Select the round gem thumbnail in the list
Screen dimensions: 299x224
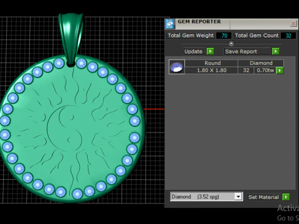click(x=177, y=67)
